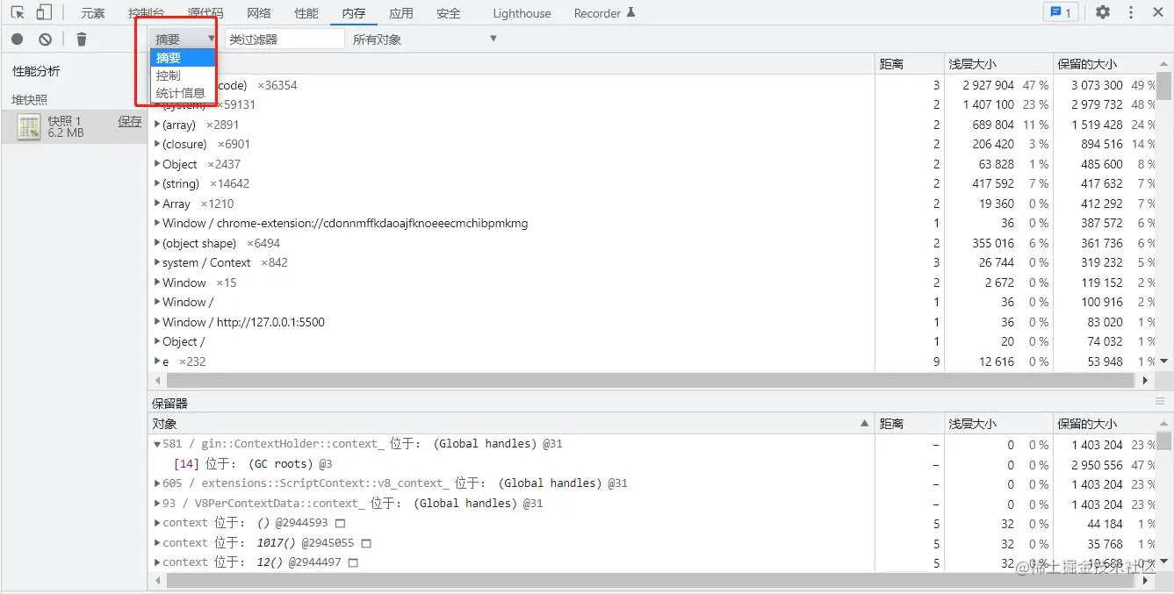This screenshot has width=1174, height=594.
Task: Switch to the 网络 tab
Action: [x=259, y=13]
